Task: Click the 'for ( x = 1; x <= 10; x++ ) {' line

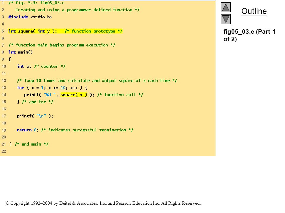Action: pos(52,88)
